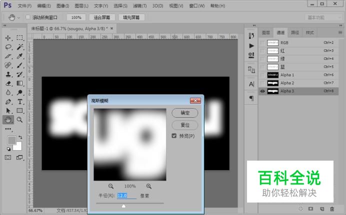The height and width of the screenshot is (215, 346).
Task: Select the Healing Brush tool
Action: point(8,65)
